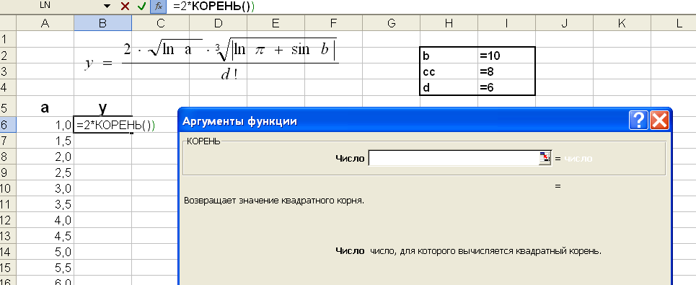Click cell containing '=6'
This screenshot has height=285, width=696.
(x=507, y=87)
